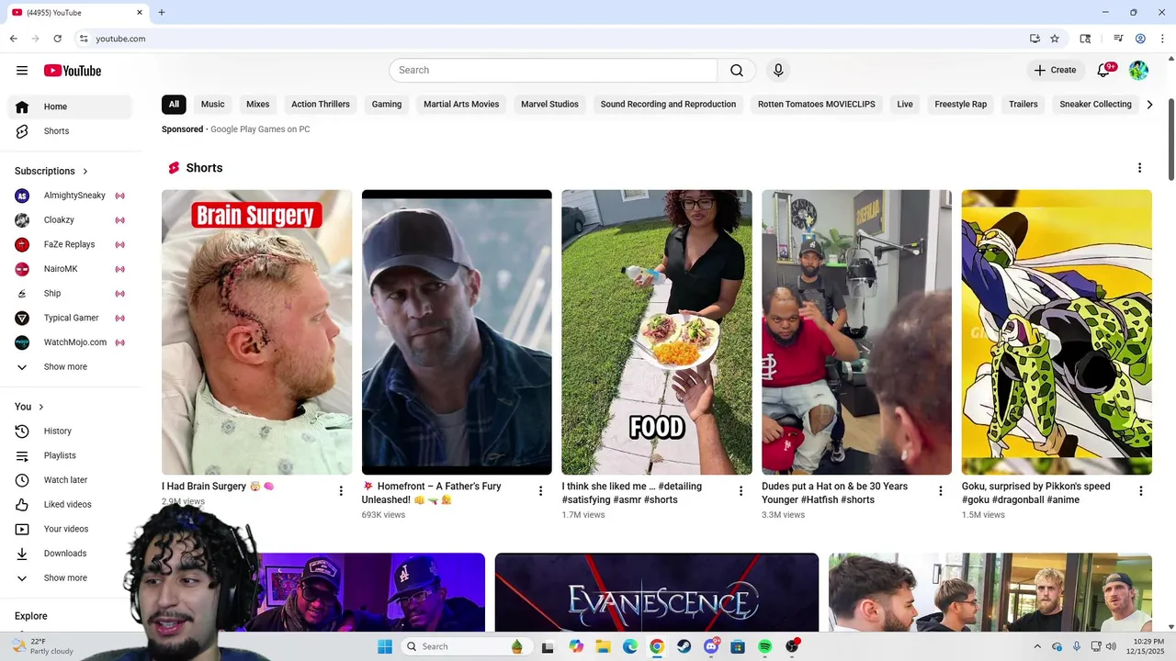Click the Create button
Screen dimensions: 1176x661
1055,70
